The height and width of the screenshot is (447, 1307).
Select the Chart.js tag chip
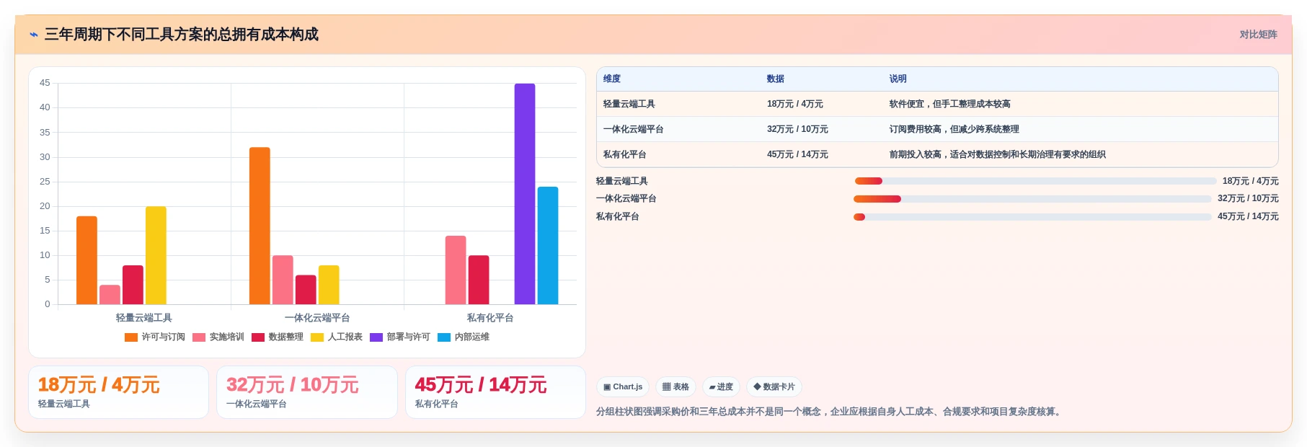623,387
